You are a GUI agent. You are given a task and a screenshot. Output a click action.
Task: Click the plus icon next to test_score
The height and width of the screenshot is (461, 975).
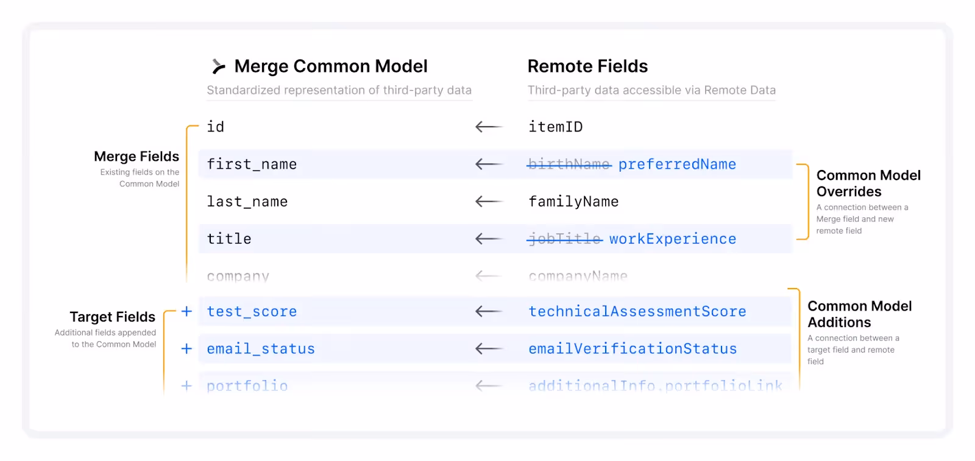(186, 311)
